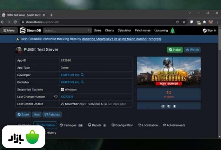Open the browser extensions puzzle icon
The width and height of the screenshot is (221, 150).
205,22
